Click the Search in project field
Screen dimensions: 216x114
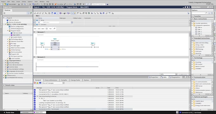tap(98, 4)
